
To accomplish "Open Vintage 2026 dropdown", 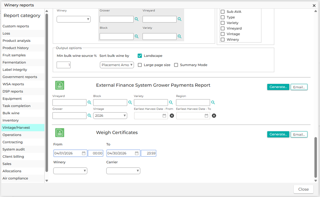I will tap(110, 116).
